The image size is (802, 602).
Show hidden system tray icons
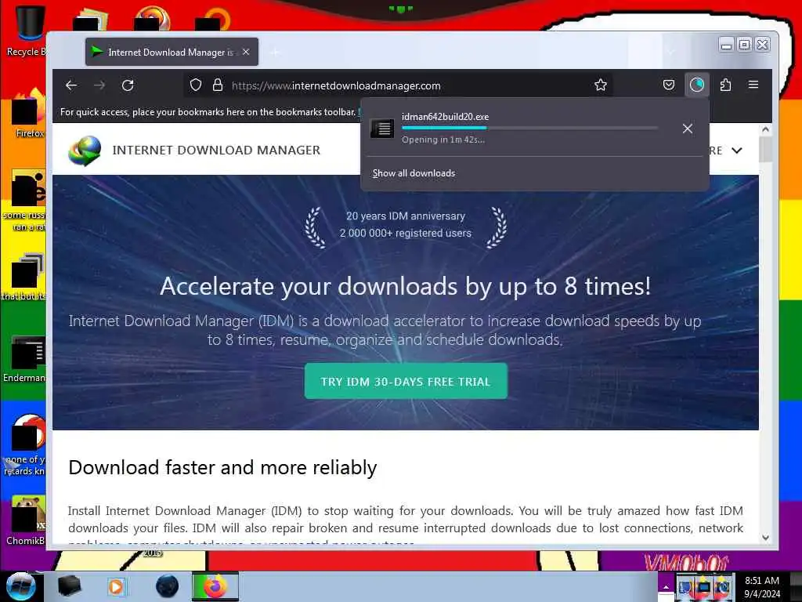[666, 587]
